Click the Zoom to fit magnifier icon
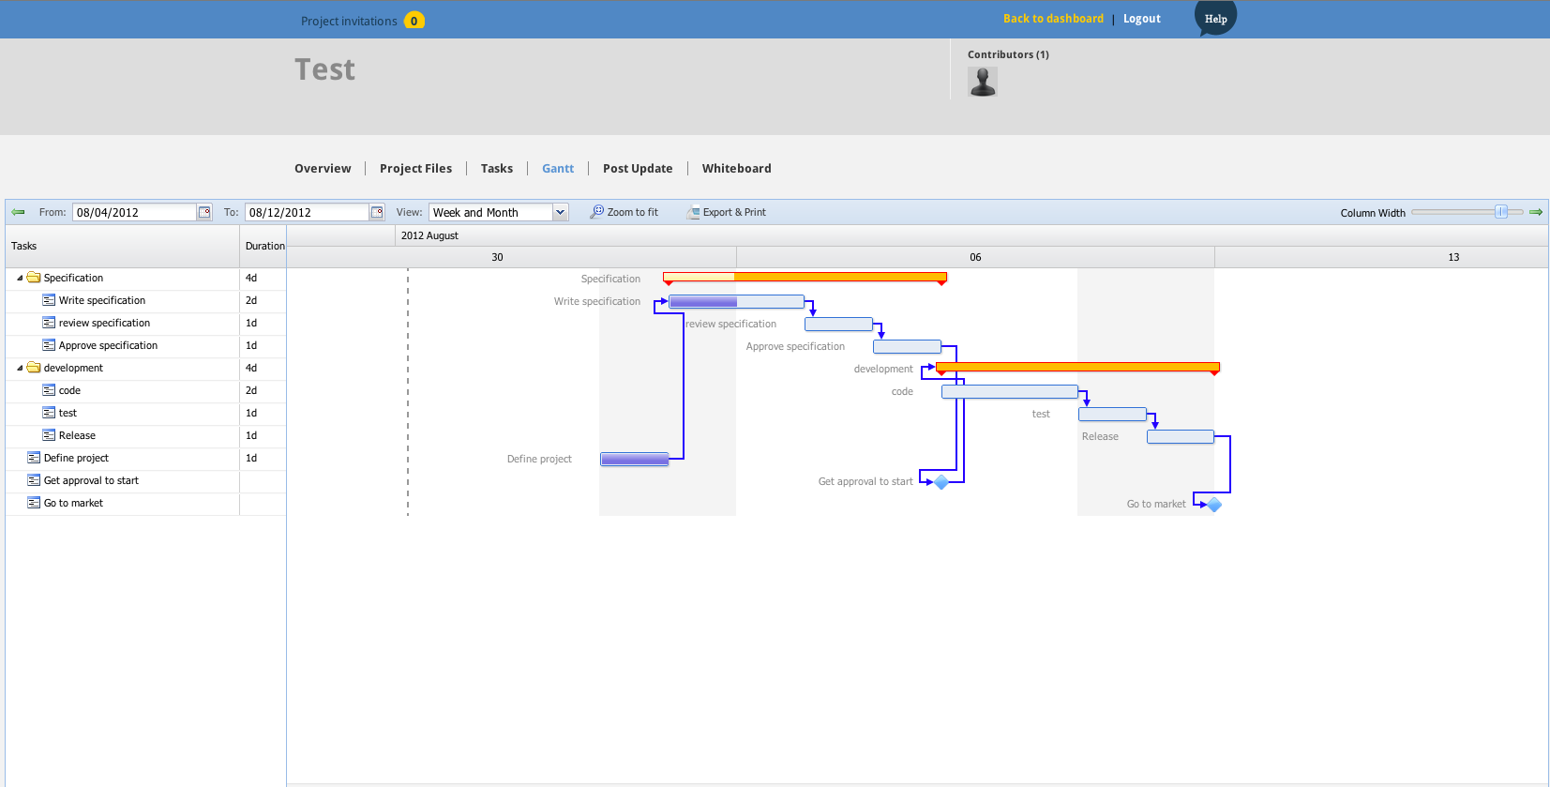The width and height of the screenshot is (1550, 787). point(596,212)
